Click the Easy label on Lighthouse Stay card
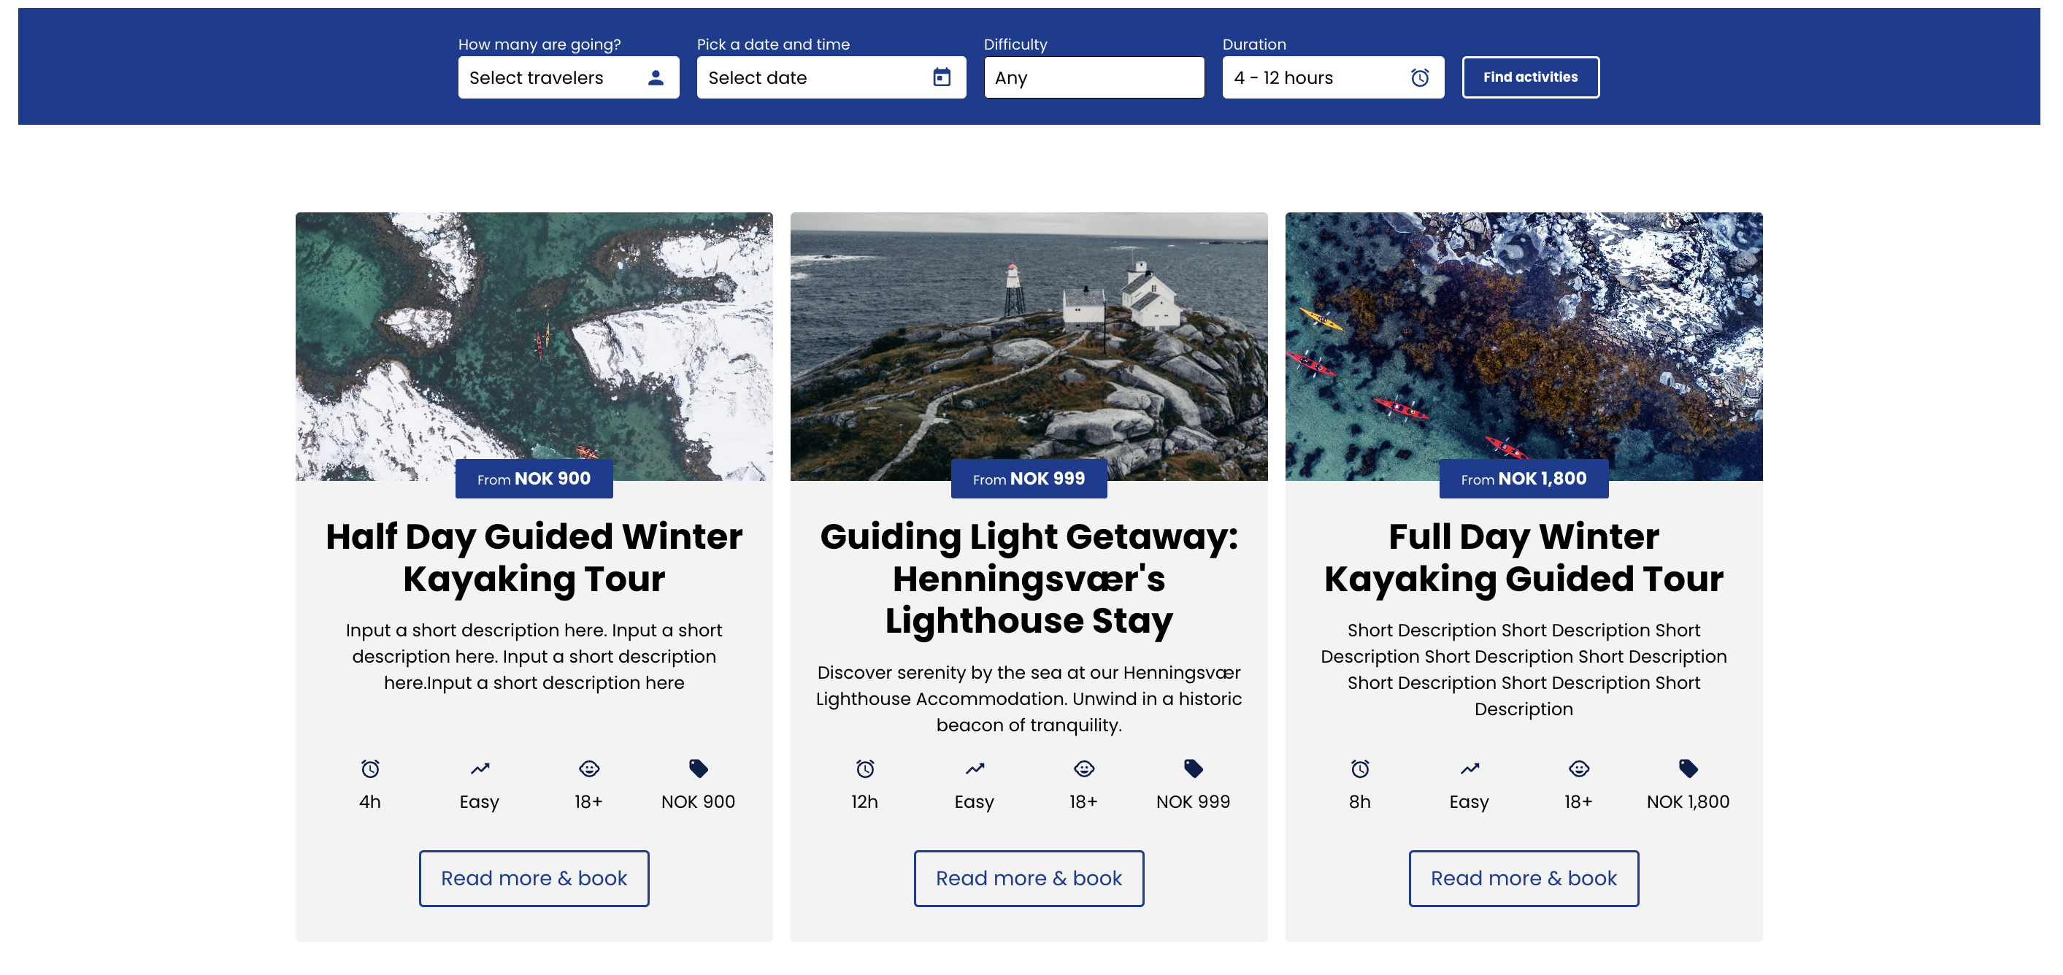2063x975 pixels. [975, 802]
